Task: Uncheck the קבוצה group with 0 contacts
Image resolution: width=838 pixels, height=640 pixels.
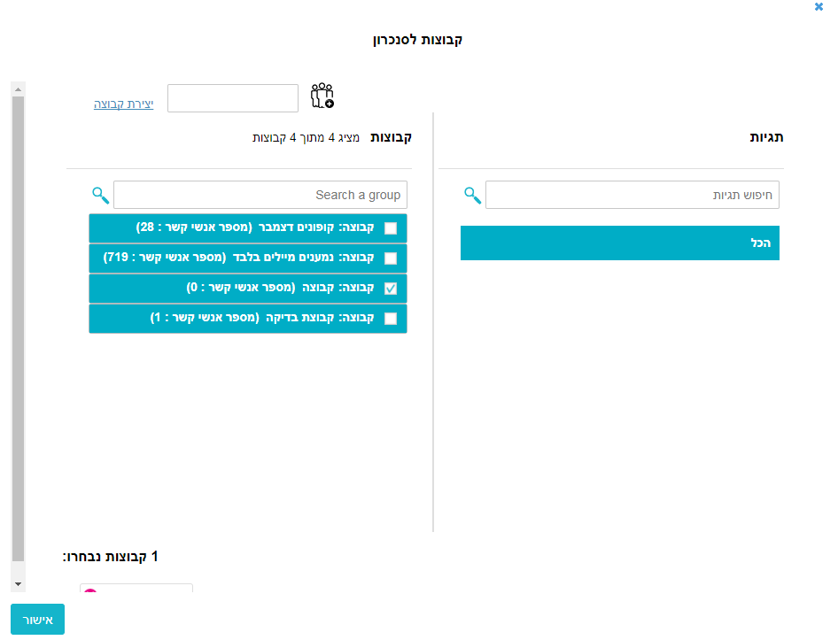Action: click(x=391, y=289)
